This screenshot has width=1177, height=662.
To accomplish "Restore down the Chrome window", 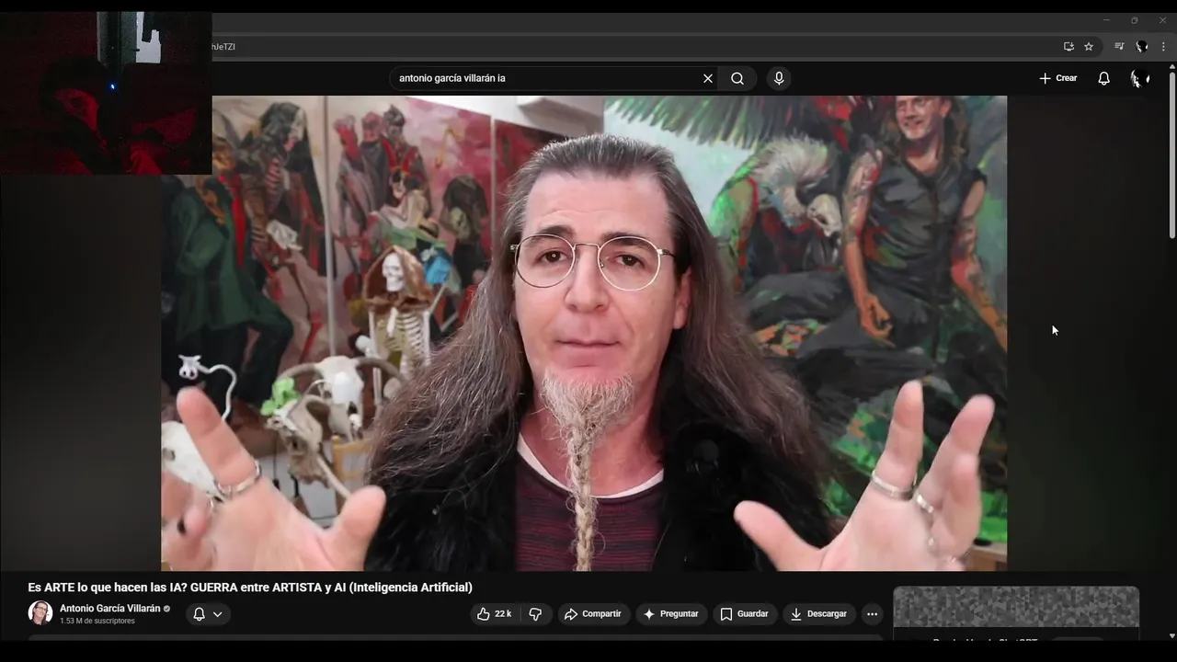I will pos(1135,20).
